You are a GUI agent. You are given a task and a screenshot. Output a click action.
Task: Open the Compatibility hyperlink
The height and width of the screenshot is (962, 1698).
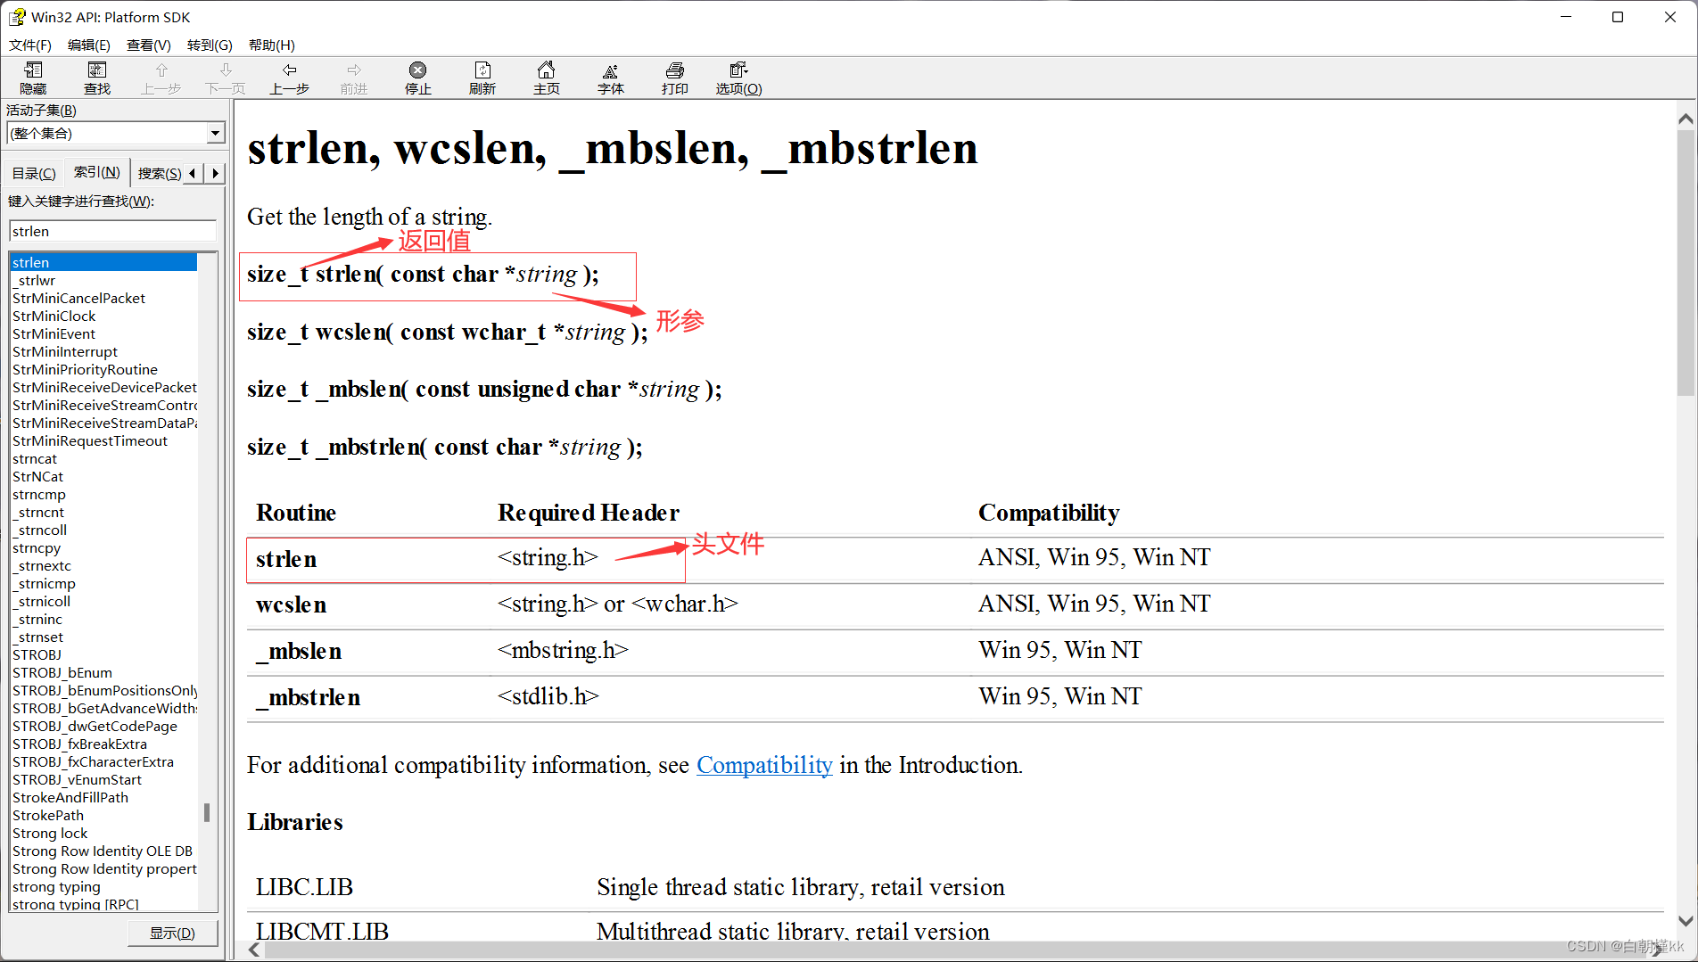coord(764,765)
